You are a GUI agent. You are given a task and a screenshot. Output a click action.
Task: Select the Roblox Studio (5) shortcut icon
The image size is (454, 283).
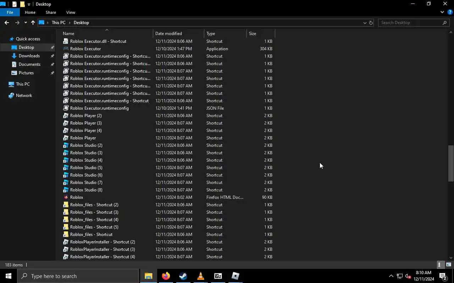click(66, 168)
